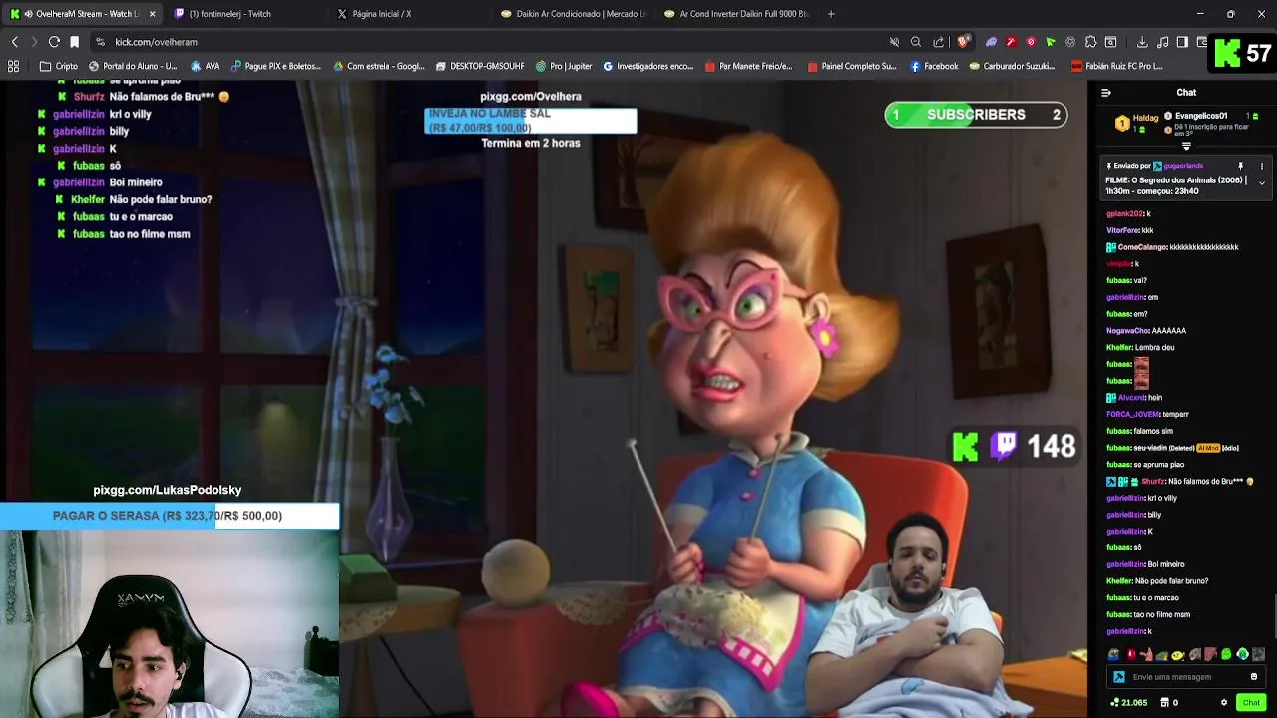The image size is (1277, 718).
Task: Click the green Chat send button
Action: coord(1251,702)
